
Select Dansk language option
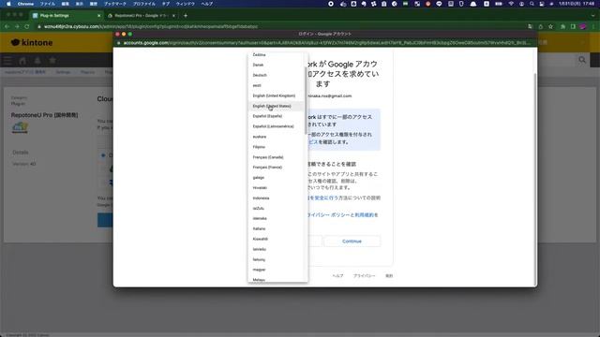[277, 65]
